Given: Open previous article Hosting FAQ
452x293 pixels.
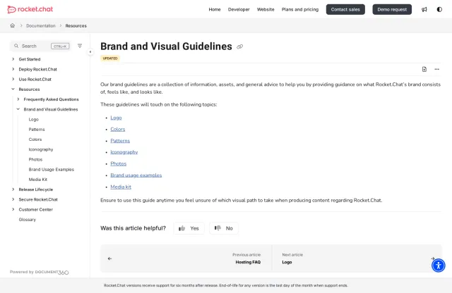Looking at the screenshot, I should (248, 262).
